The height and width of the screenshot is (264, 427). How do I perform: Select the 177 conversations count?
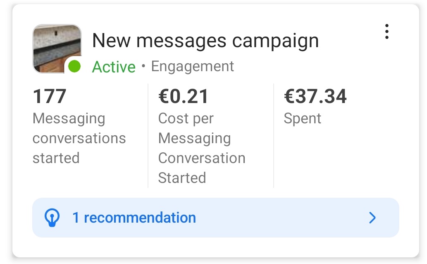point(50,96)
